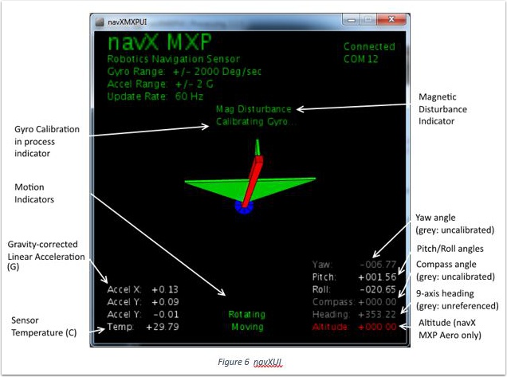Click the Pitch/Roll angles annotation label

[x=450, y=249]
